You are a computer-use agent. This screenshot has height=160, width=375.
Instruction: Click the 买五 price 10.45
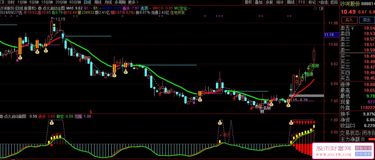(x=369, y=78)
